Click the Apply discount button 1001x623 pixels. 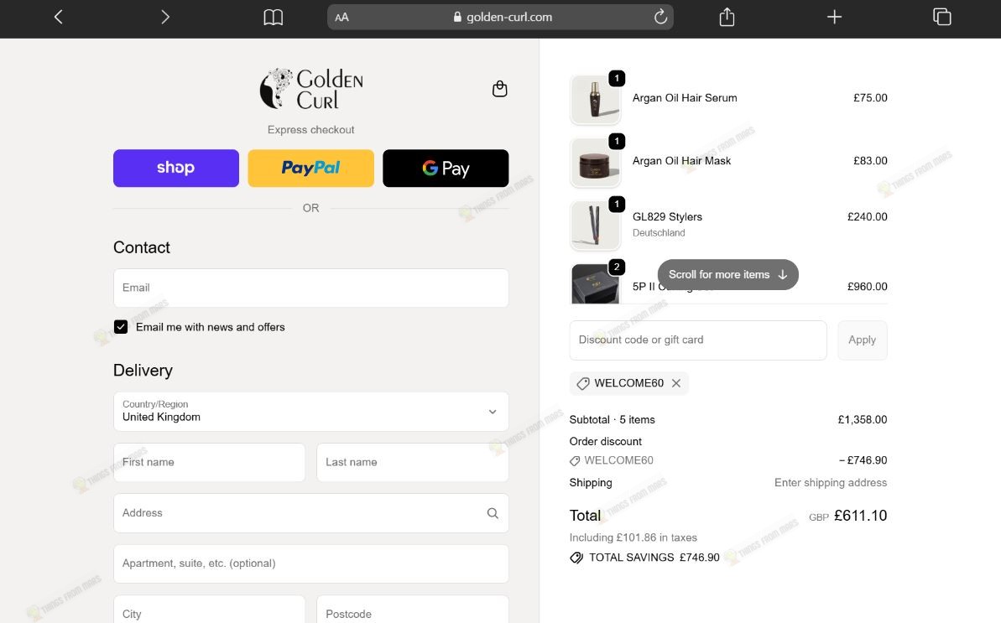(x=862, y=340)
